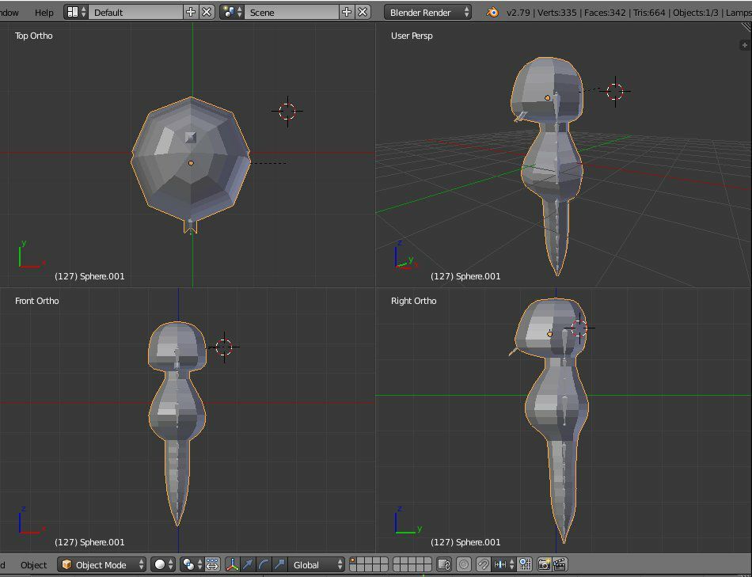This screenshot has width=752, height=577.
Task: Open the Object menu in 3D view header
Action: point(33,564)
